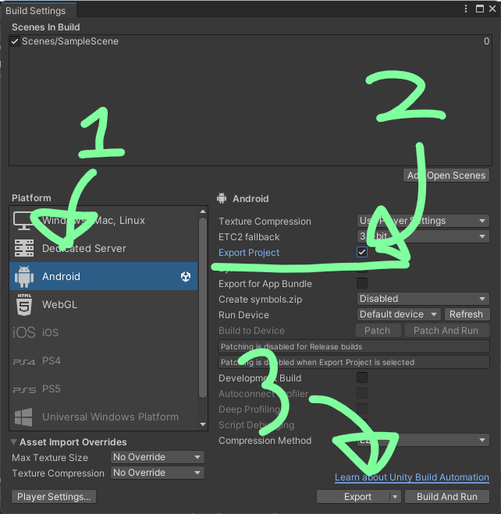Click Patch And Run button
This screenshot has width=501, height=514.
click(446, 331)
